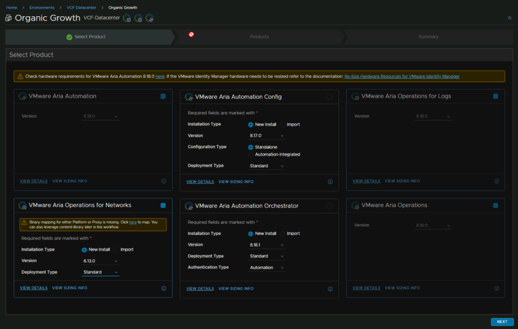The height and width of the screenshot is (329, 518).
Task: Choose the Automation-Integrated configuration type
Action: (x=251, y=155)
